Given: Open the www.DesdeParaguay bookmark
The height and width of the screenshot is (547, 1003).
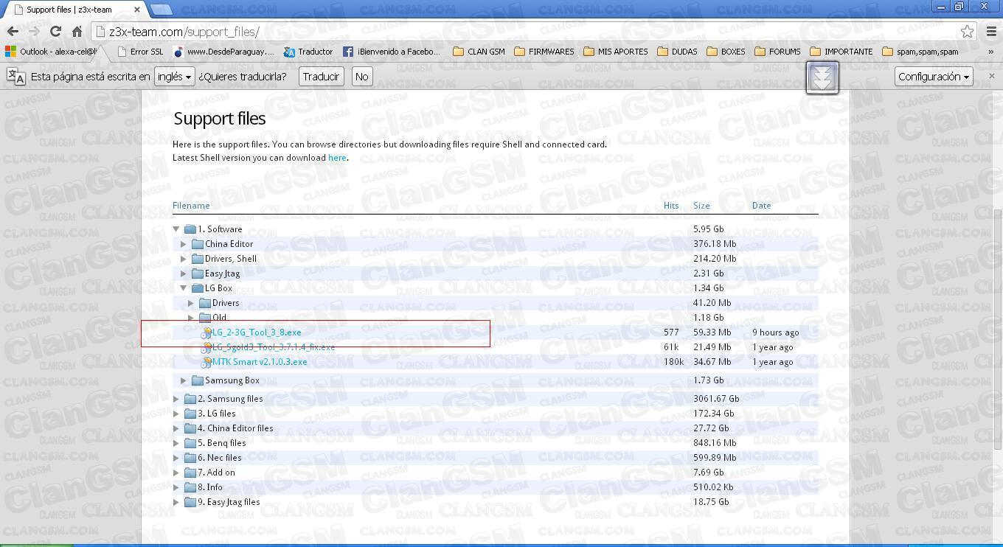Looking at the screenshot, I should click(x=223, y=52).
